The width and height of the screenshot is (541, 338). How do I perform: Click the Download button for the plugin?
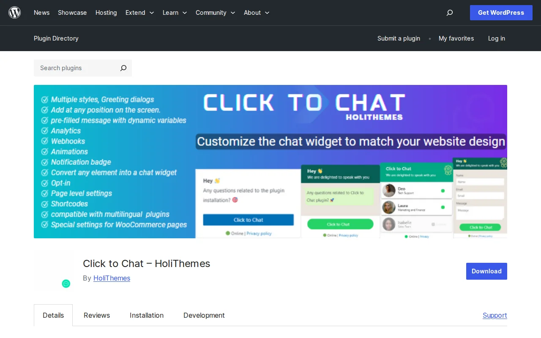[486, 271]
